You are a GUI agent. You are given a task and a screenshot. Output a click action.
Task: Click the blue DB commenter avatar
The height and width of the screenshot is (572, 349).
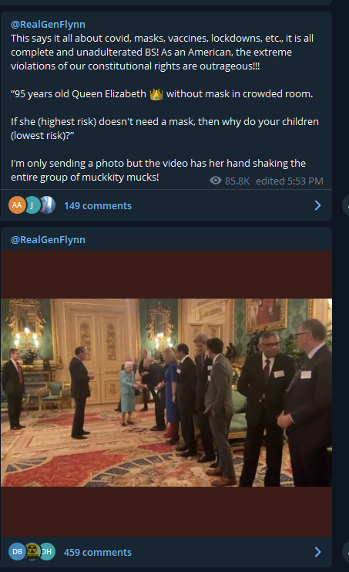[17, 552]
